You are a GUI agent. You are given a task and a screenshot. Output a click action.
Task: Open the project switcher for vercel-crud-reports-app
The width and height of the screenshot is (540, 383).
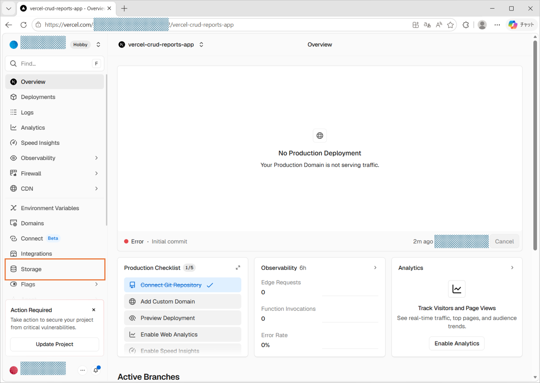[x=201, y=45]
